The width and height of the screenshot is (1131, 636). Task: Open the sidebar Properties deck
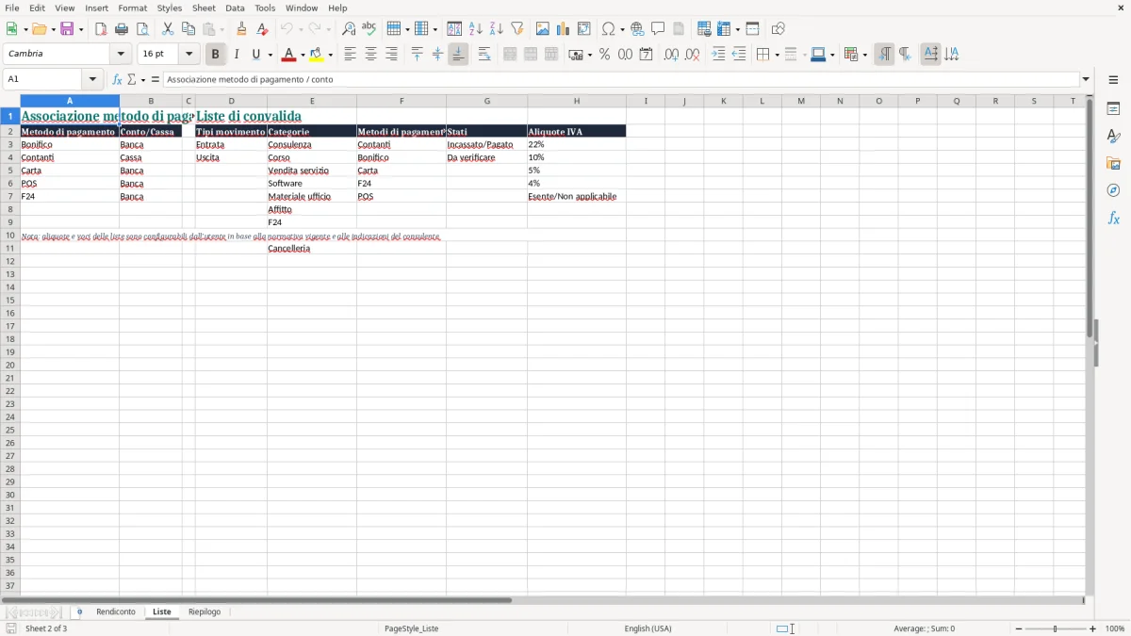click(1113, 109)
